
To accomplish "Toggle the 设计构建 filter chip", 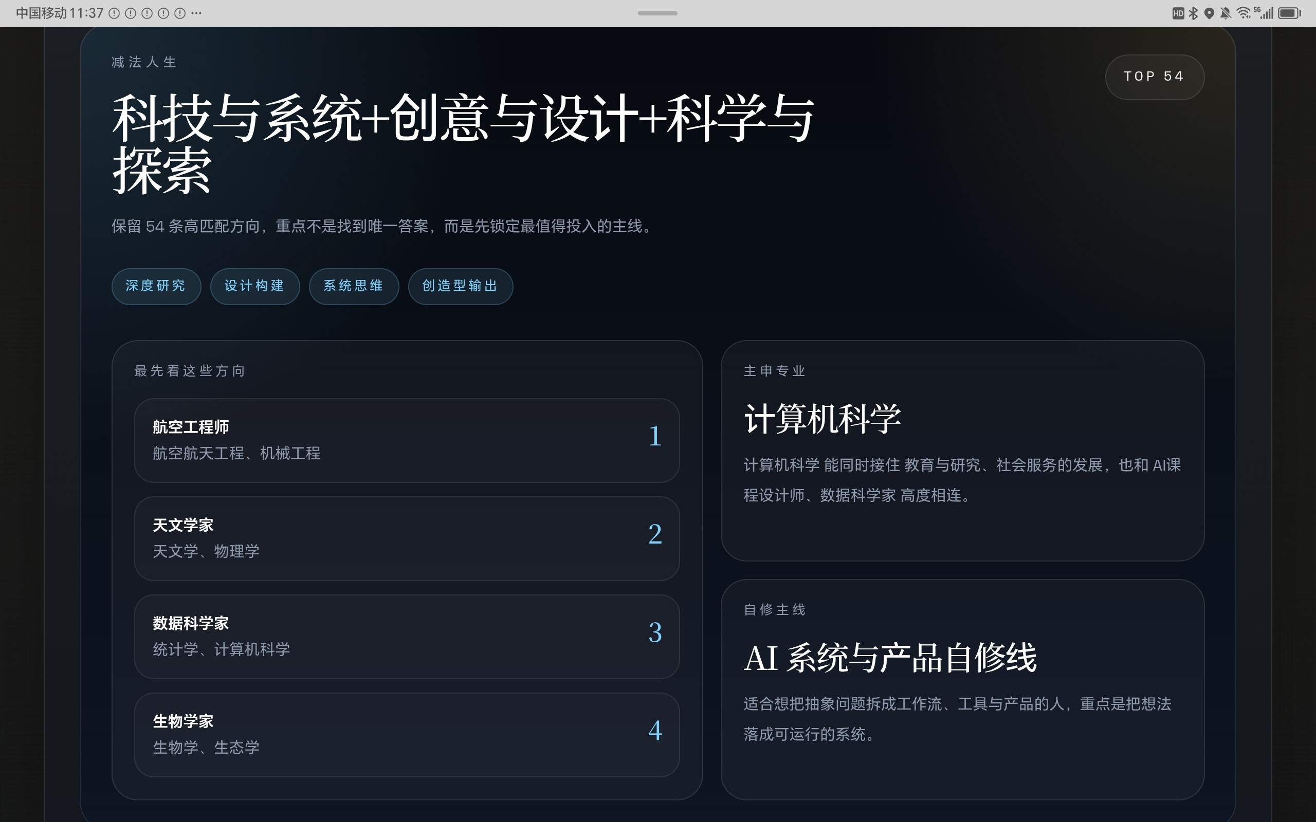I will (255, 287).
